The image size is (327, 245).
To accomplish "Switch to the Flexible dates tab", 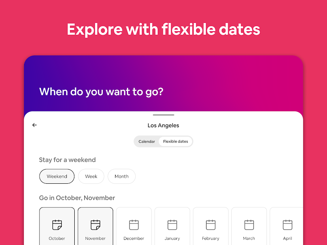I will pyautogui.click(x=176, y=141).
